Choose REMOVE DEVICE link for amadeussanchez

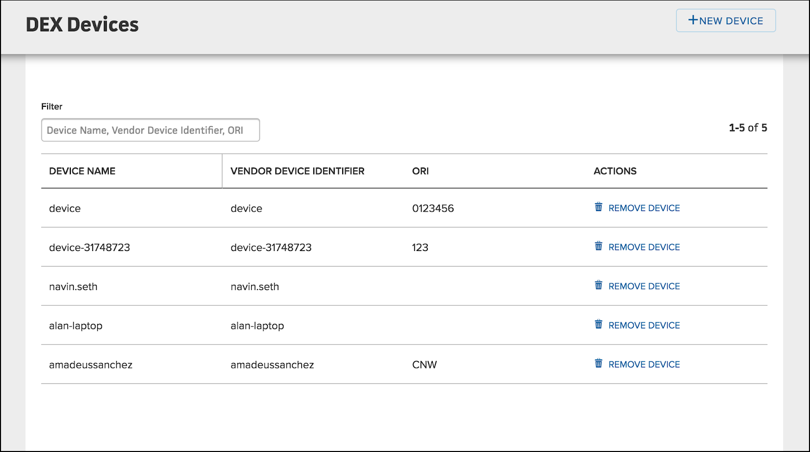[x=644, y=364]
